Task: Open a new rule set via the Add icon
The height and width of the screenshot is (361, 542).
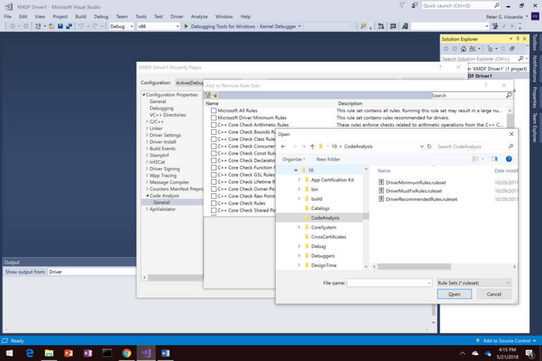Action: tap(207, 94)
